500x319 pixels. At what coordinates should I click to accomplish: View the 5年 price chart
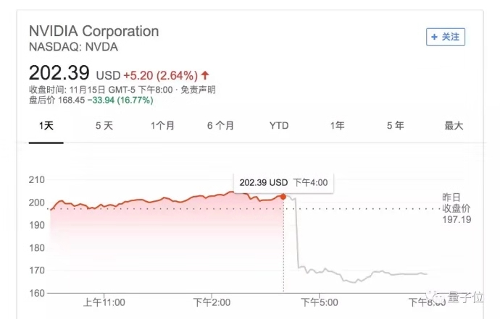[395, 125]
